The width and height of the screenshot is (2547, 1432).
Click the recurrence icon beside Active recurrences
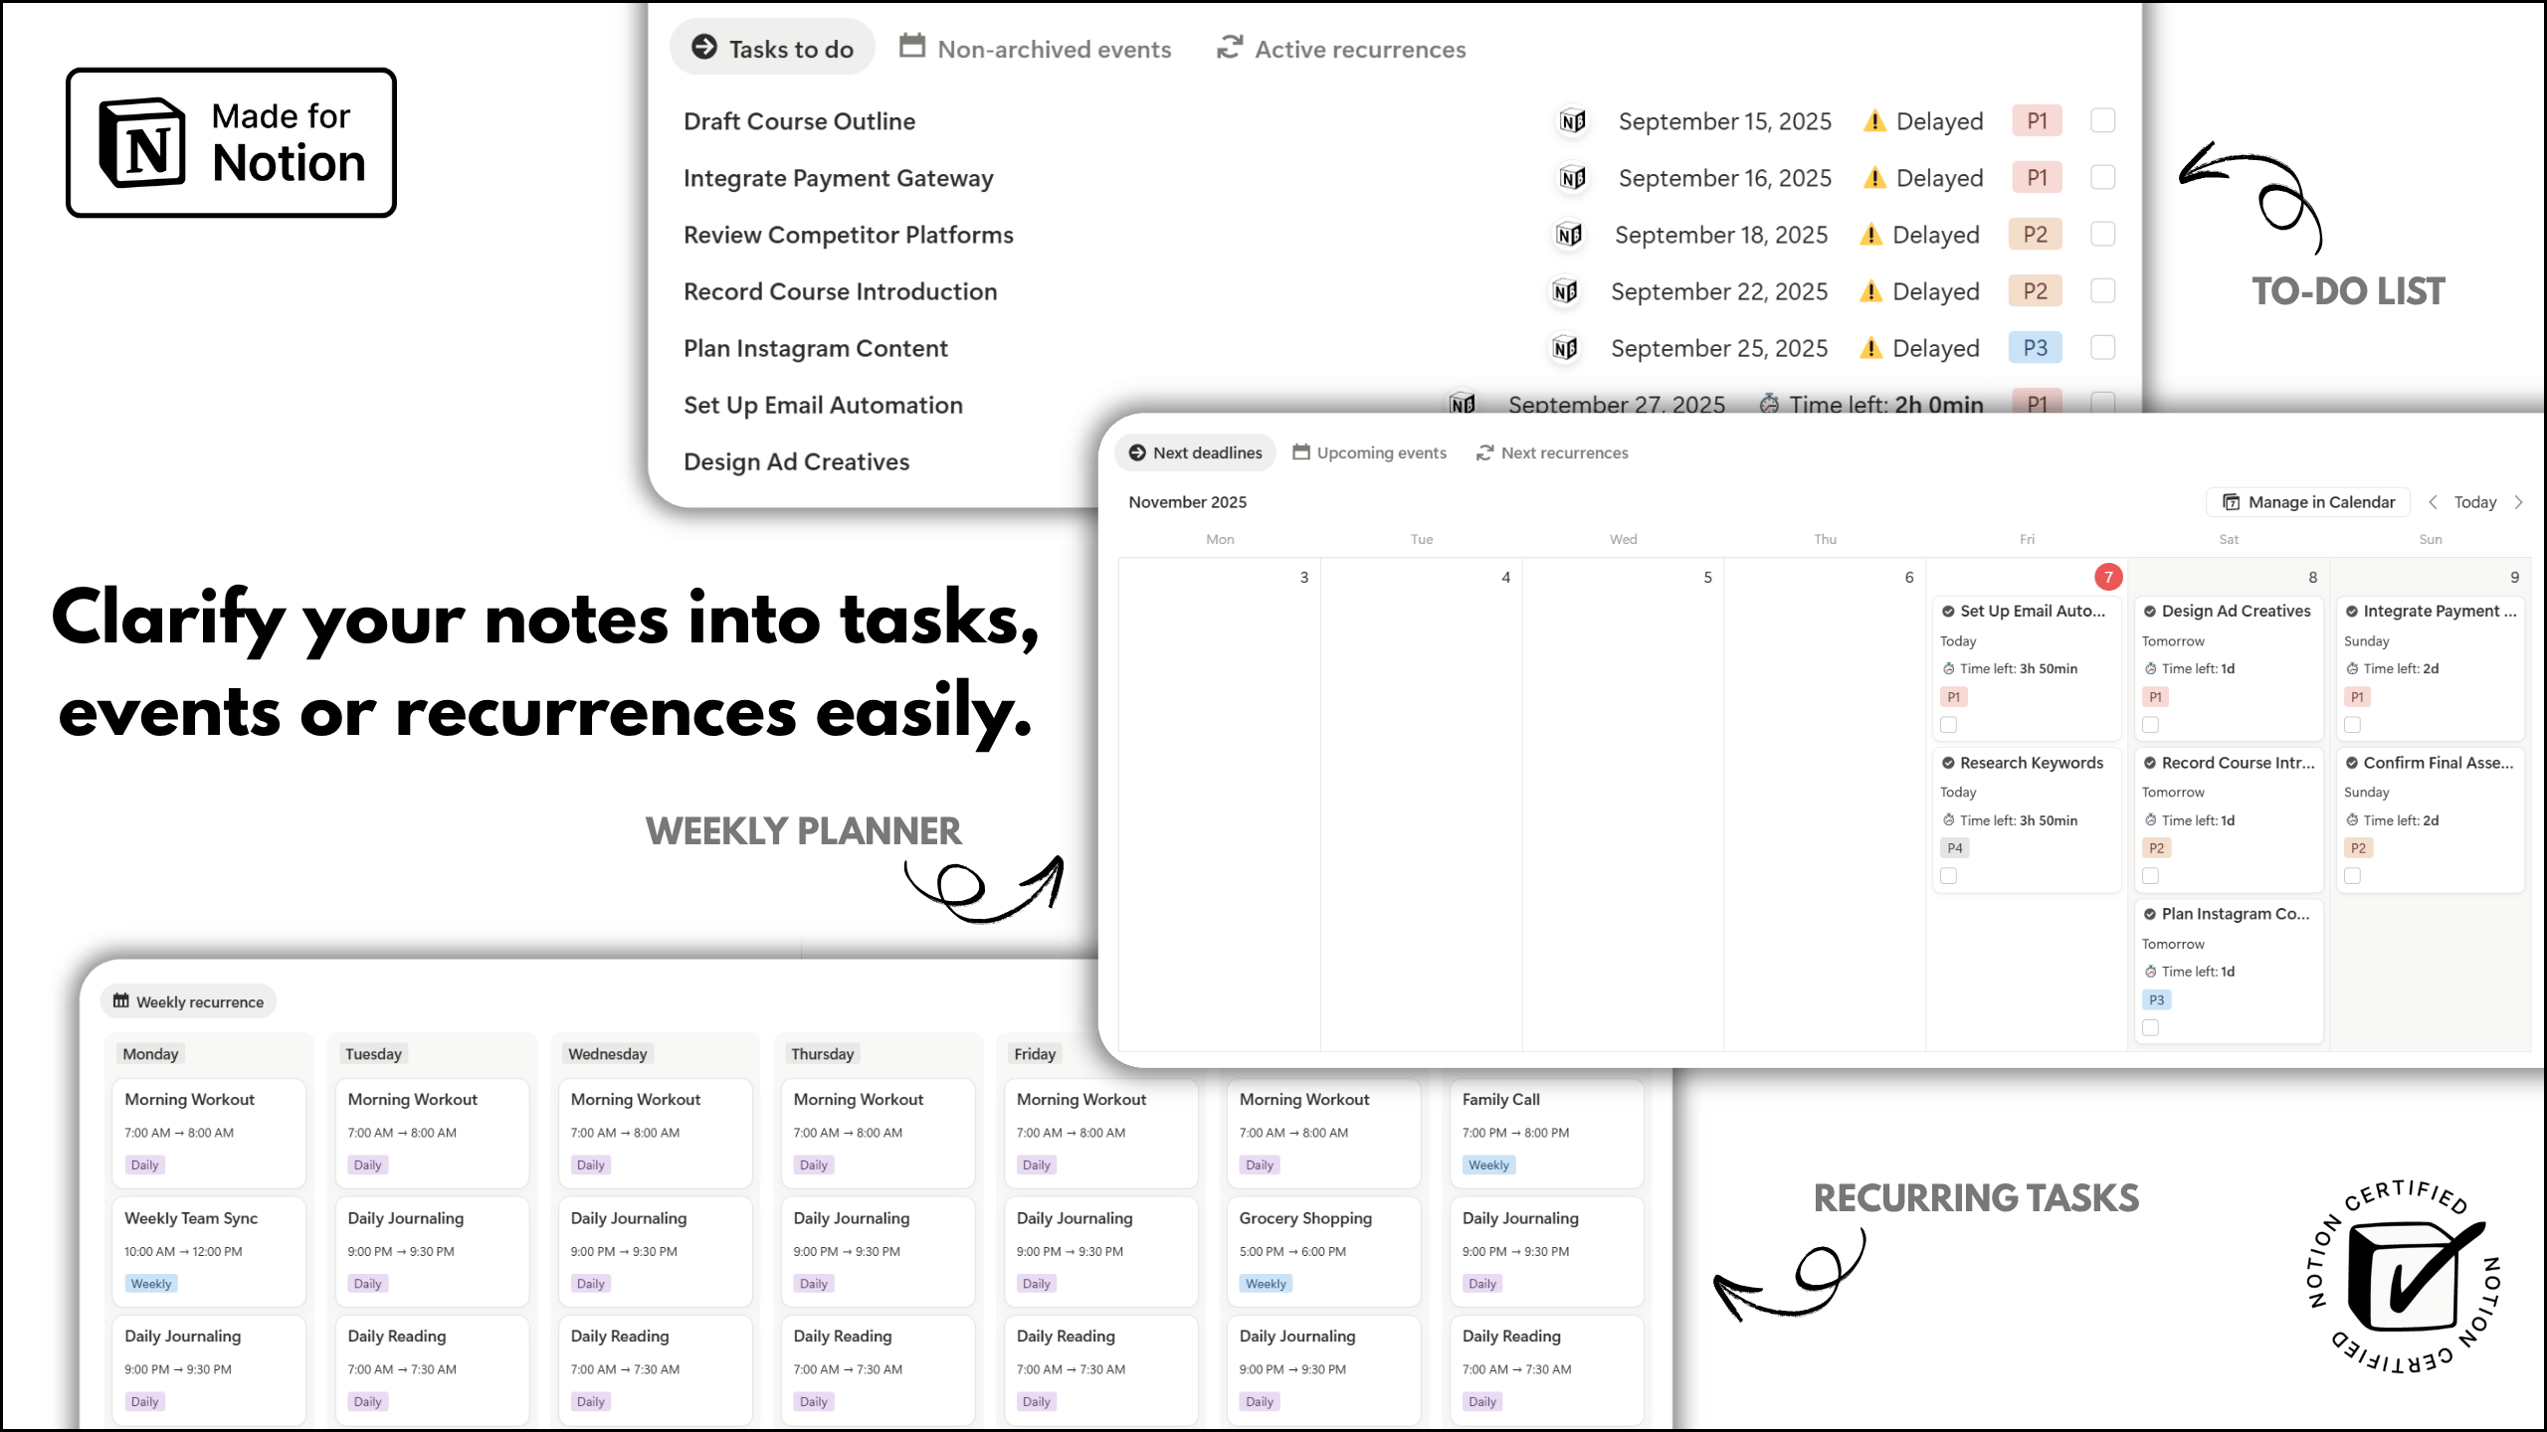pos(1230,47)
